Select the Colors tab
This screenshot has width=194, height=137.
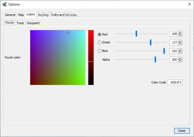coord(31,14)
